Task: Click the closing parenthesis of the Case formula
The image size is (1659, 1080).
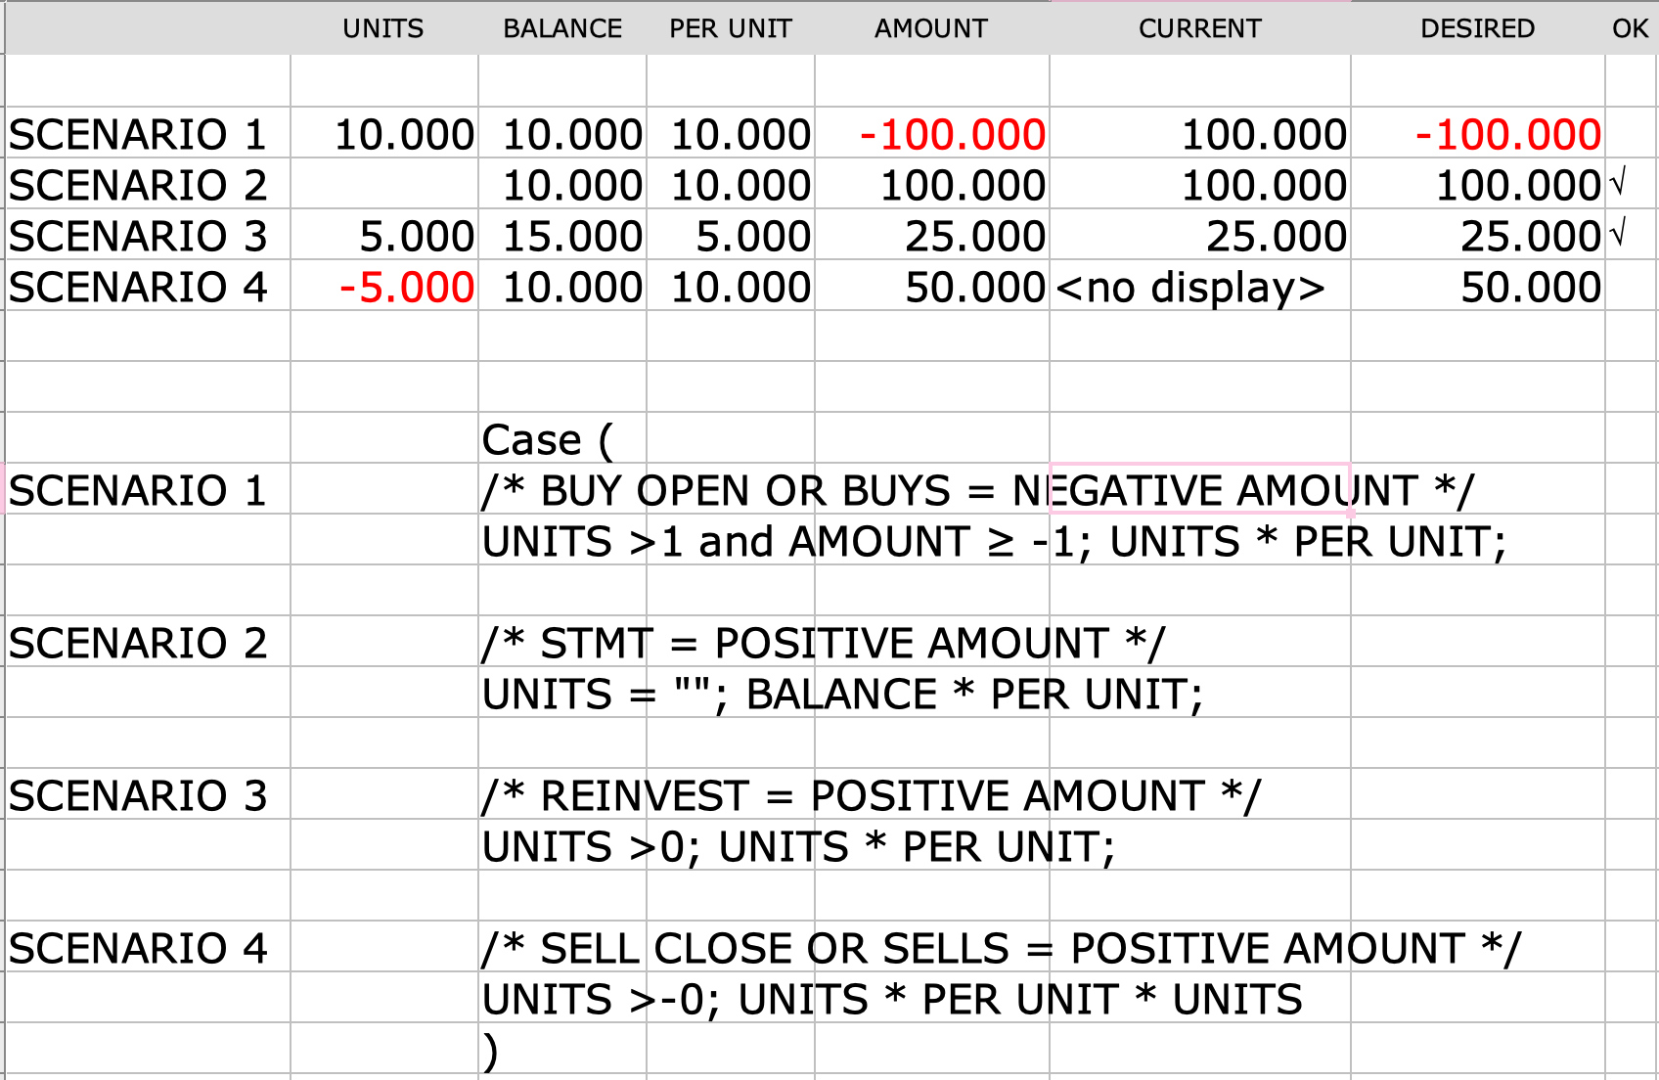Action: (x=490, y=1053)
